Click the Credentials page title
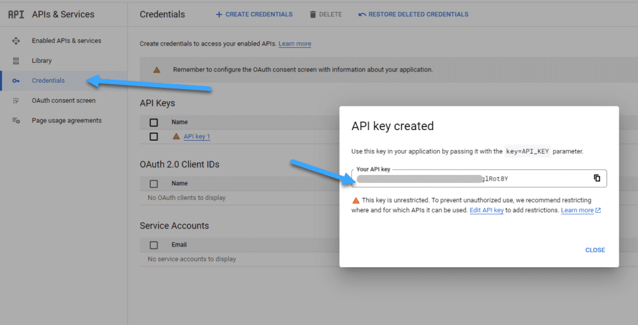The width and height of the screenshot is (638, 325). [x=162, y=14]
